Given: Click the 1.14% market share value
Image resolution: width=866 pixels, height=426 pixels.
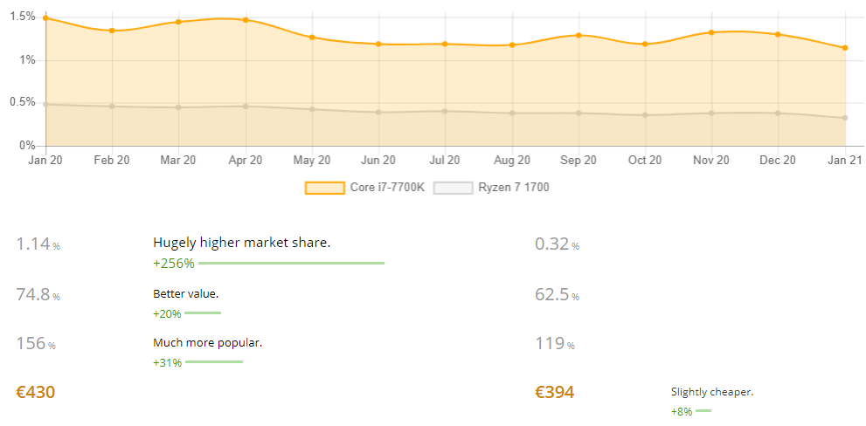Looking at the screenshot, I should click(38, 244).
